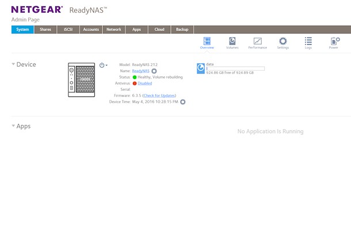Open the Power options icon

point(334,42)
